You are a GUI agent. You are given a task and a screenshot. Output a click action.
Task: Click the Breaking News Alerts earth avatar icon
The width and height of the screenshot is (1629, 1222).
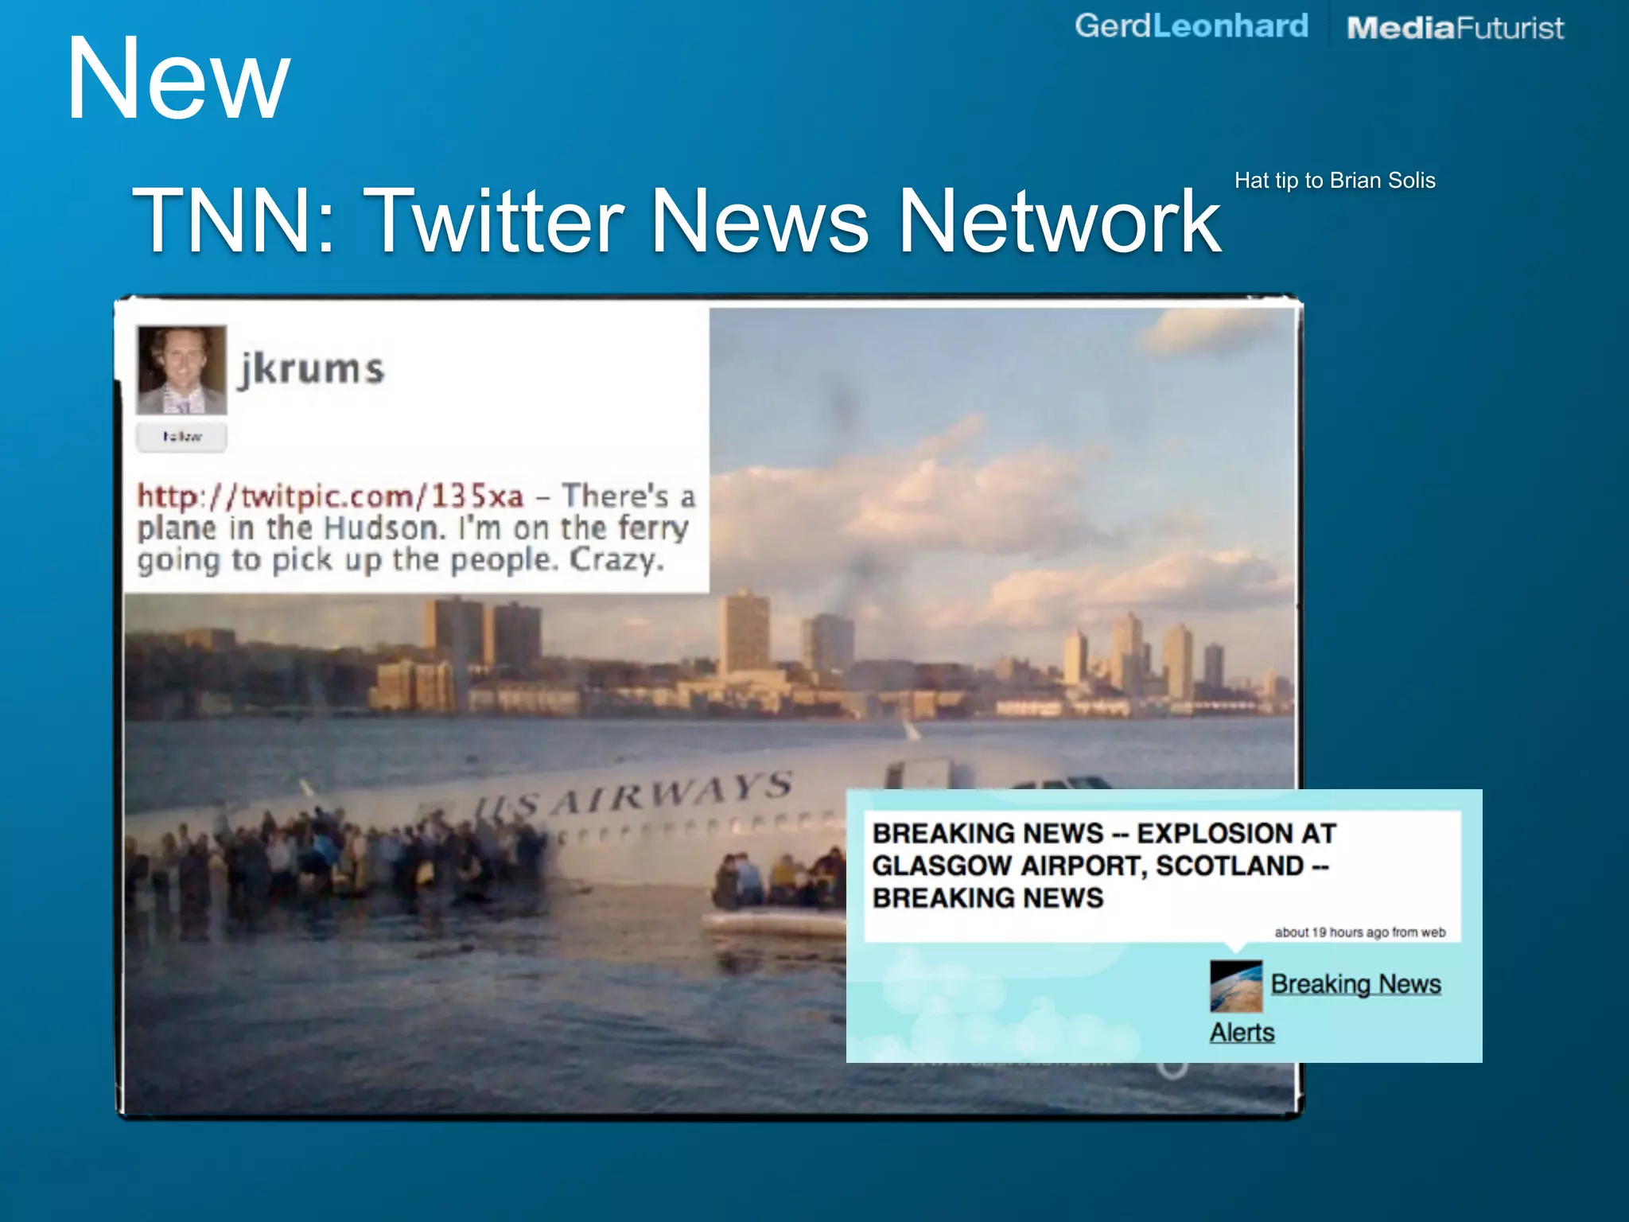tap(1236, 986)
